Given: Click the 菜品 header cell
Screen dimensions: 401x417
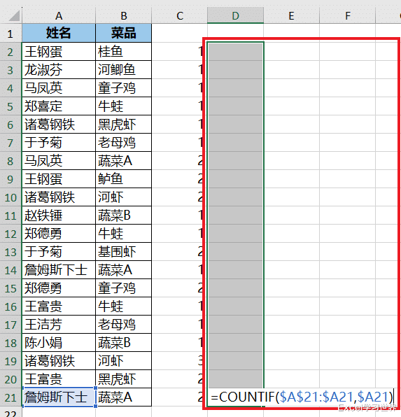Looking at the screenshot, I should pyautogui.click(x=124, y=34).
